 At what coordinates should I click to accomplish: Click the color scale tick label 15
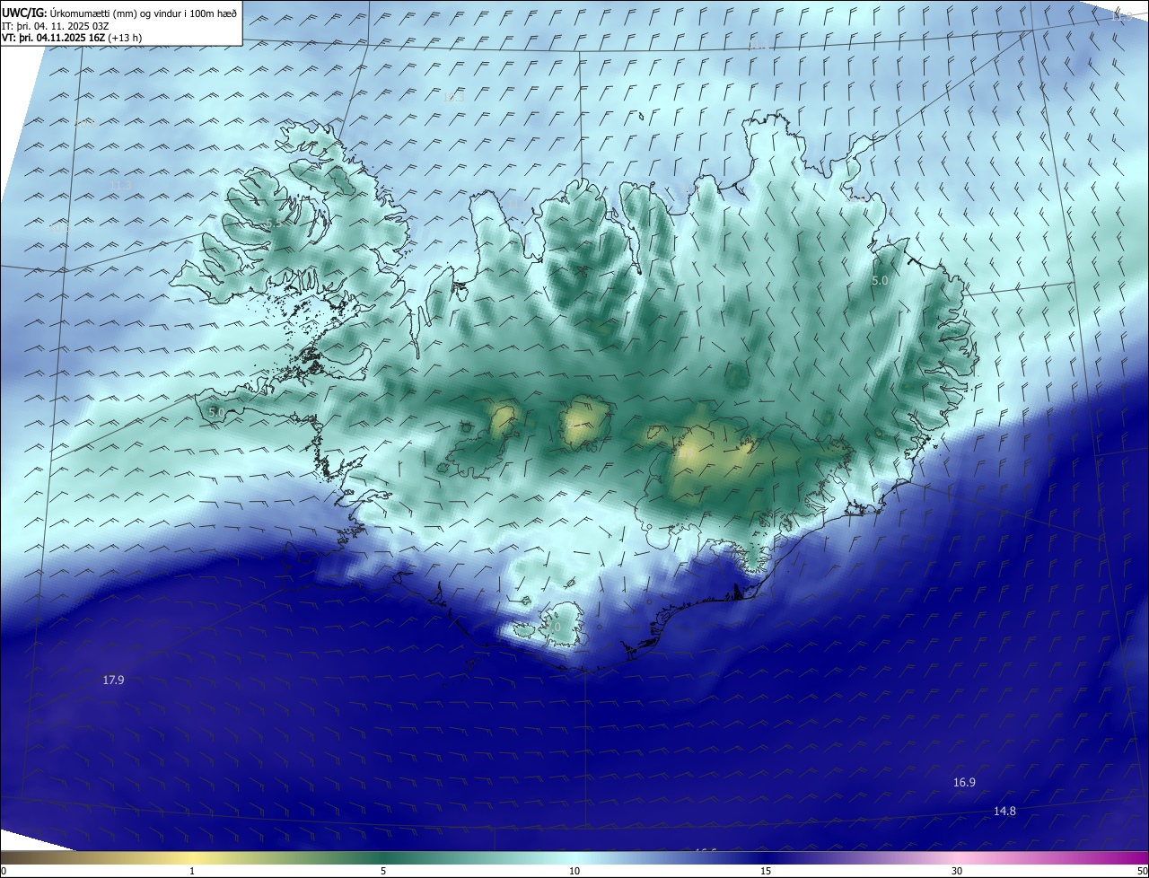click(x=766, y=870)
